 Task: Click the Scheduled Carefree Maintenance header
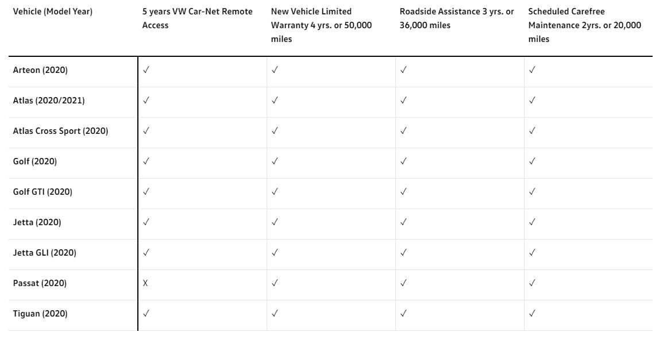[x=584, y=25]
